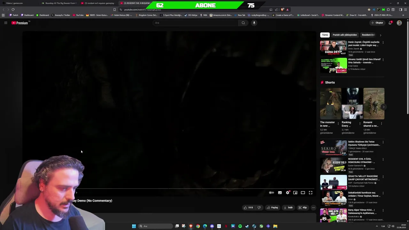
Task: Open options for Deniz Zeyrek video
Action: [383, 42]
